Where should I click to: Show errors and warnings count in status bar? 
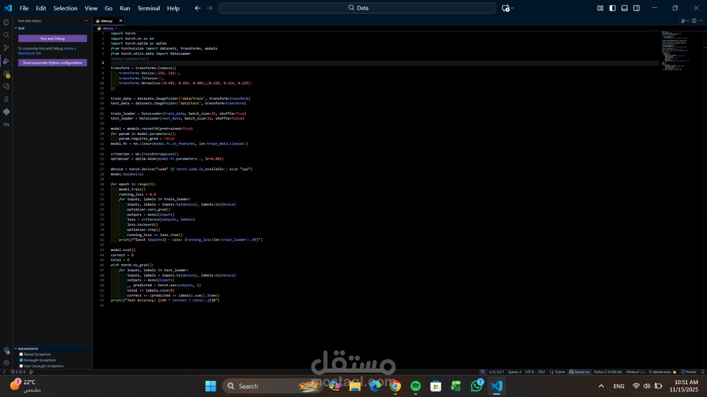coord(18,372)
